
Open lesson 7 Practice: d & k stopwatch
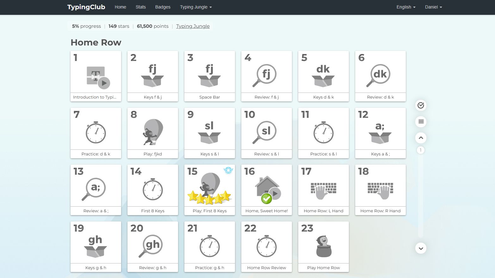[x=96, y=133]
